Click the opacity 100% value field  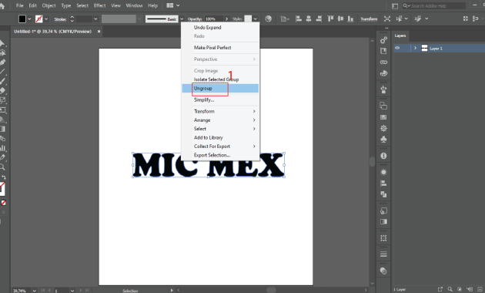pyautogui.click(x=214, y=19)
